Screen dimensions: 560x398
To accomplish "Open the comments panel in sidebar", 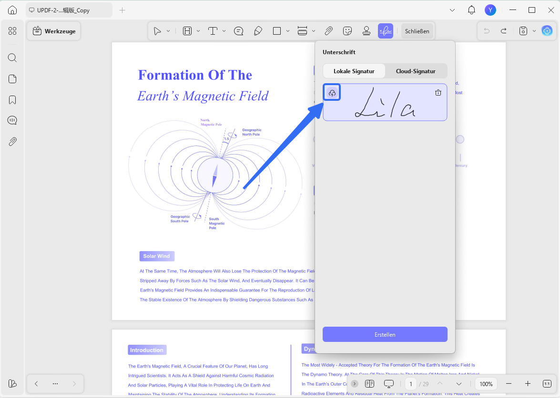I will coord(12,120).
